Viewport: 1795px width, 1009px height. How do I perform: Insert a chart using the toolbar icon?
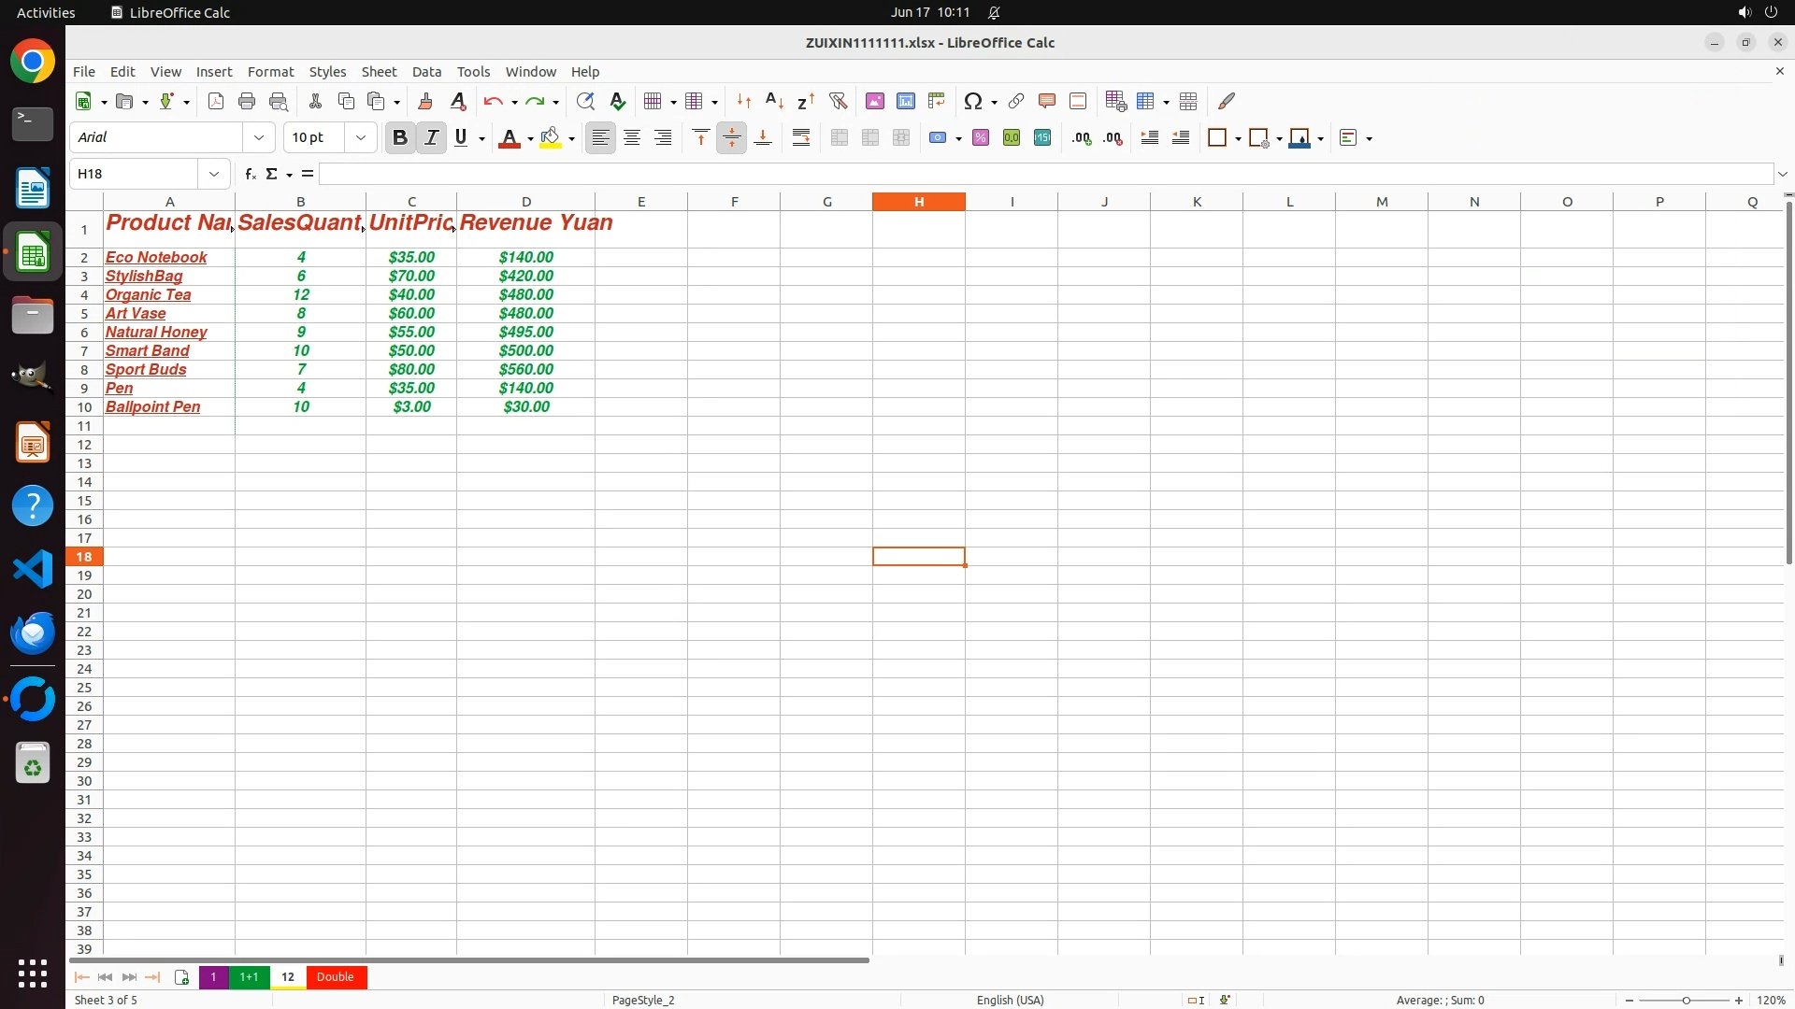pyautogui.click(x=905, y=101)
